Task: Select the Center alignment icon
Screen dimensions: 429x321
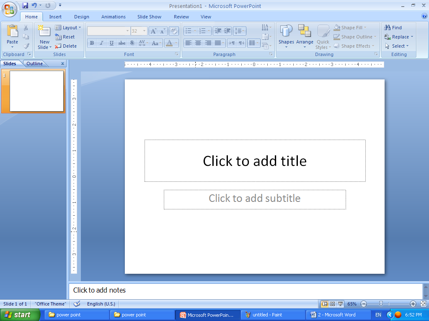Action: coord(197,43)
